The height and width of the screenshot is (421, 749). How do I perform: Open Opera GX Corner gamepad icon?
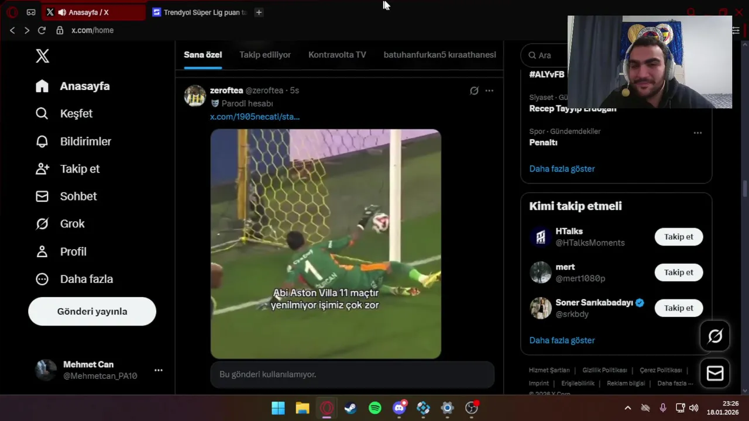point(31,12)
